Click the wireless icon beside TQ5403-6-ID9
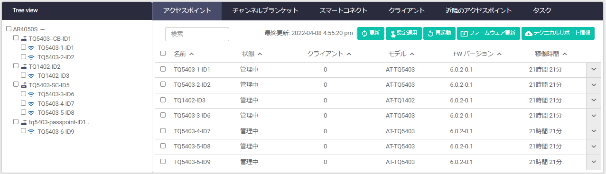This screenshot has height=174, width=606. 31,131
